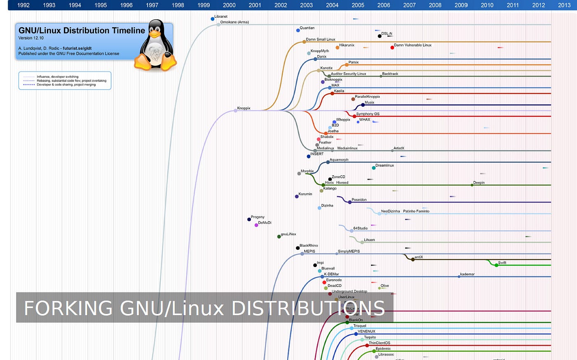This screenshot has width=577, height=360.
Task: Click the Parsix label
Action: point(354,63)
